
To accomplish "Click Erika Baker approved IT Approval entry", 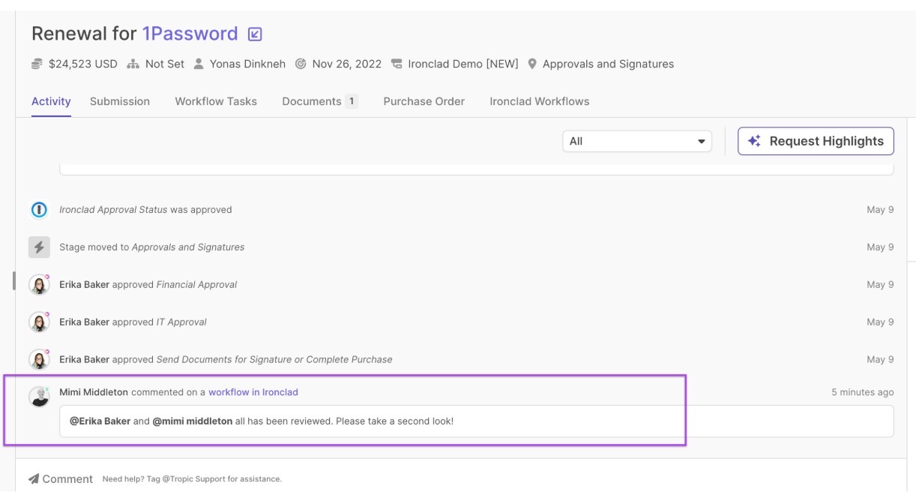I will [x=133, y=322].
